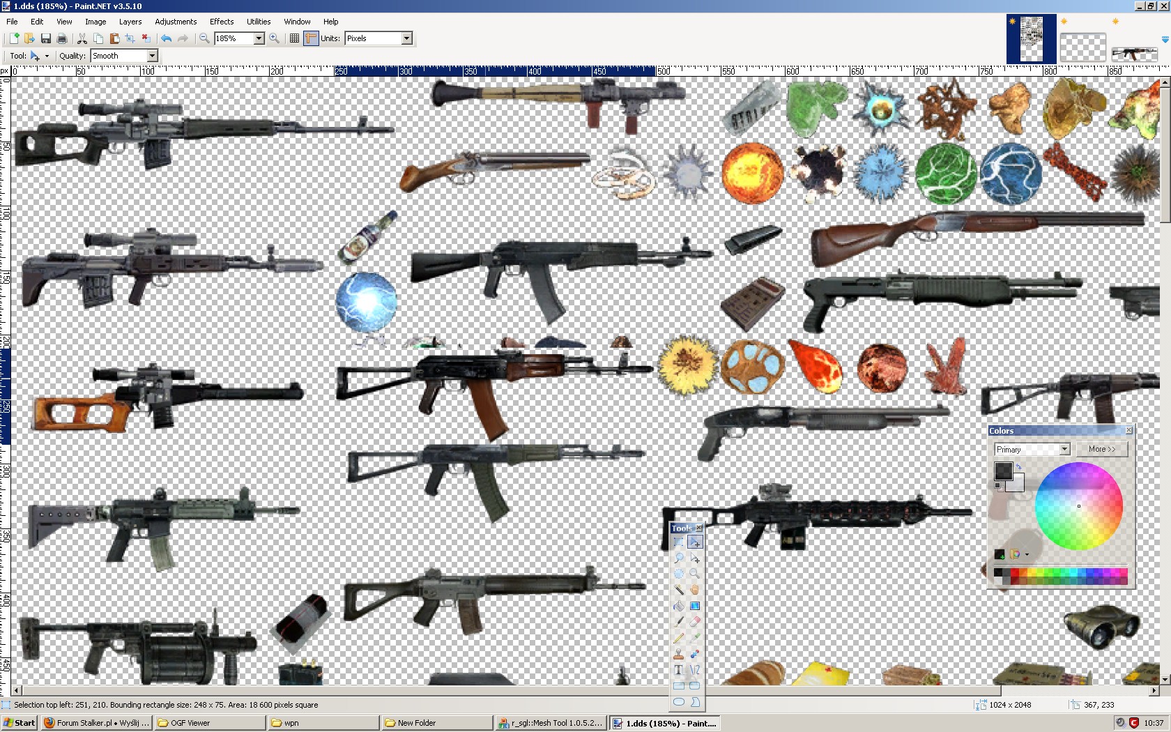This screenshot has height=732, width=1171.
Task: Close the Colors panel
Action: [x=1129, y=431]
